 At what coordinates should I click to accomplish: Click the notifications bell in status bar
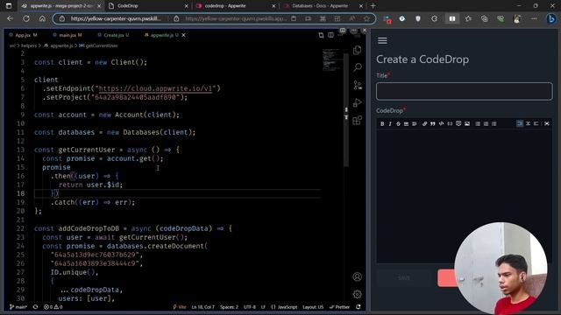359,307
